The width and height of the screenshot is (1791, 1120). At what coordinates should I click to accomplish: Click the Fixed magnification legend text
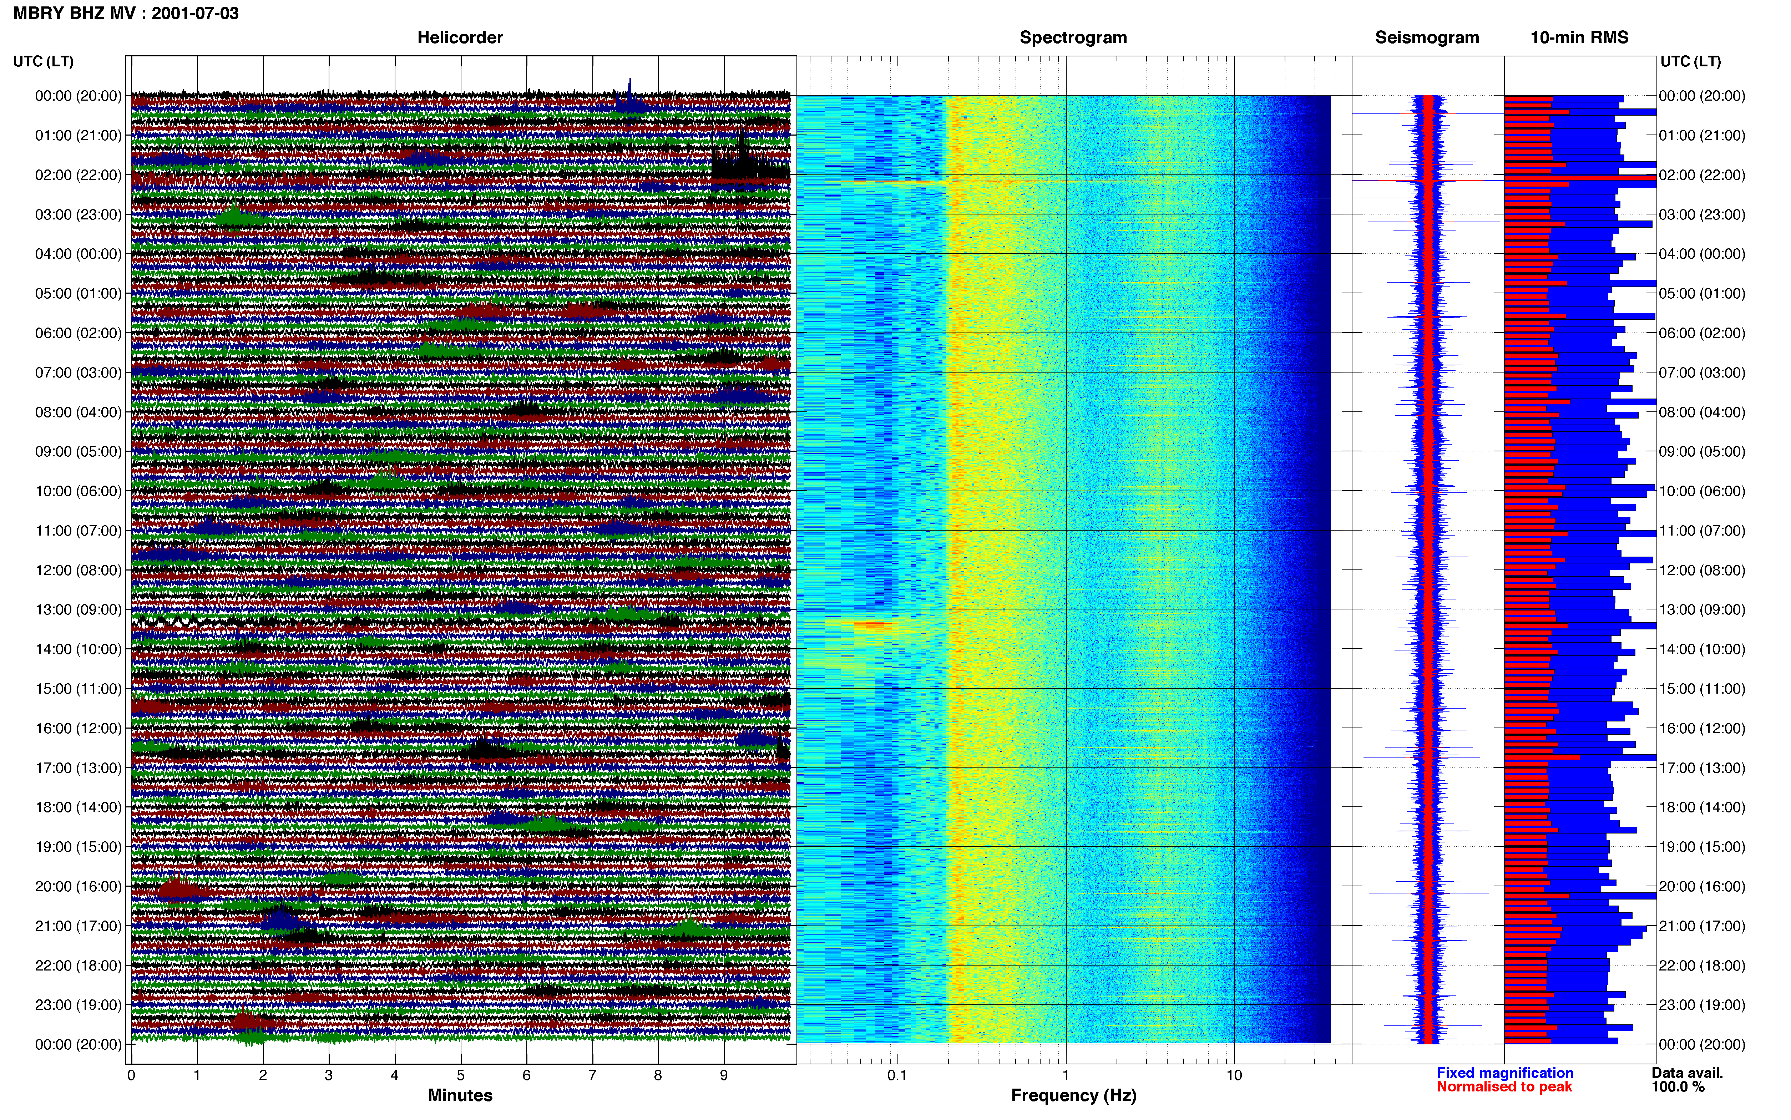1505,1073
